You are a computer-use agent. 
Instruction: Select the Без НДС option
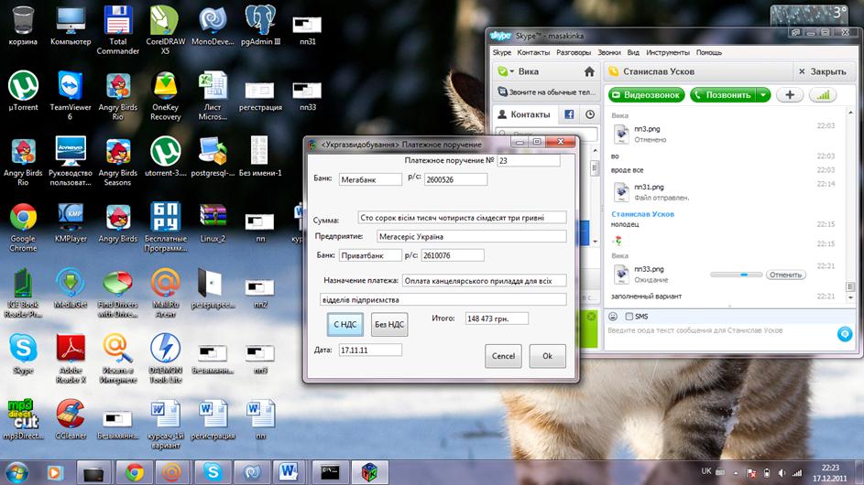(x=389, y=324)
